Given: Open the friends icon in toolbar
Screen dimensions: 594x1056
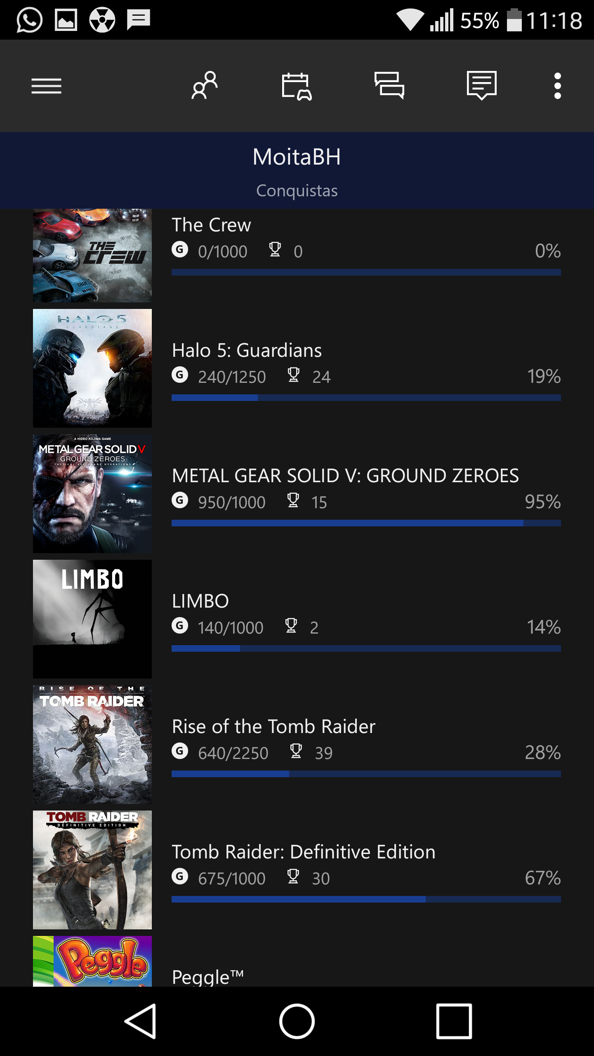Looking at the screenshot, I should click(205, 85).
